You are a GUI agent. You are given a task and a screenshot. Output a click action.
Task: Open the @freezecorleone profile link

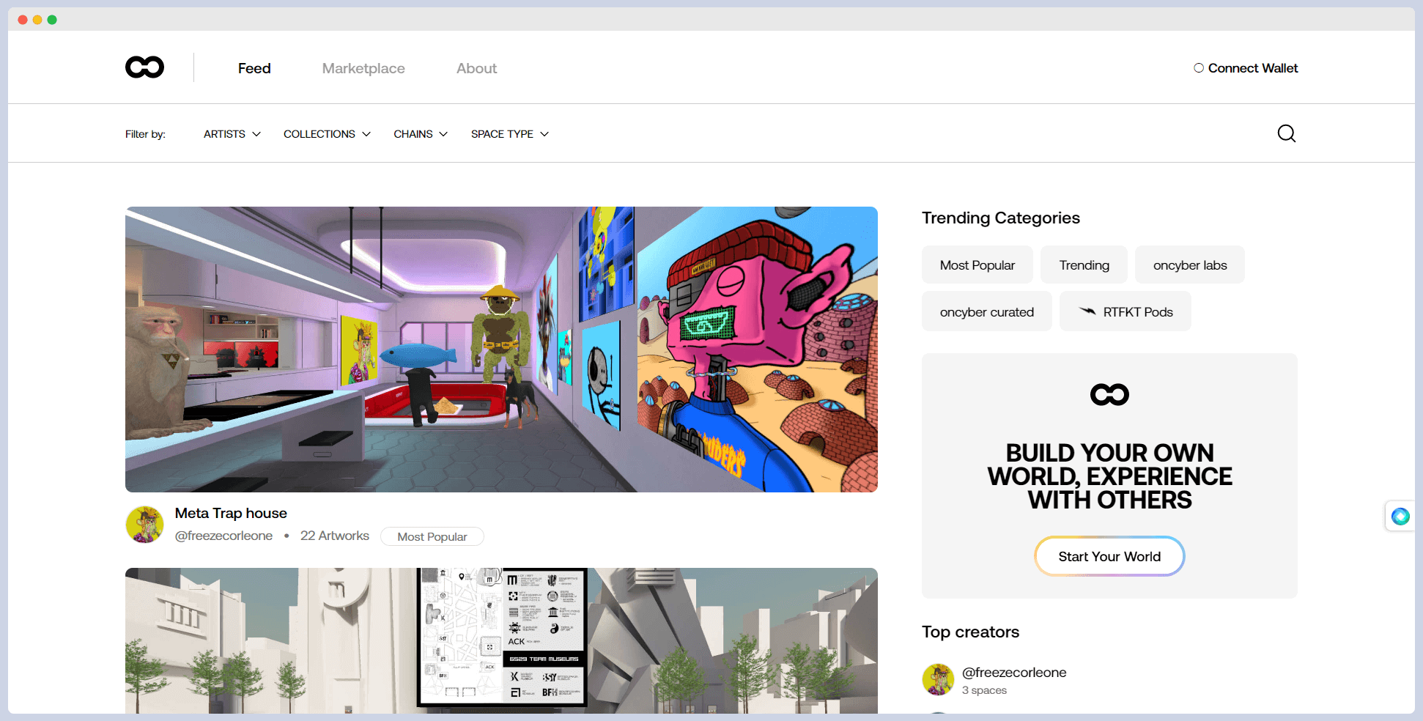tap(223, 536)
